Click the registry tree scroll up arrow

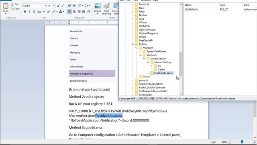pyautogui.click(x=181, y=4)
